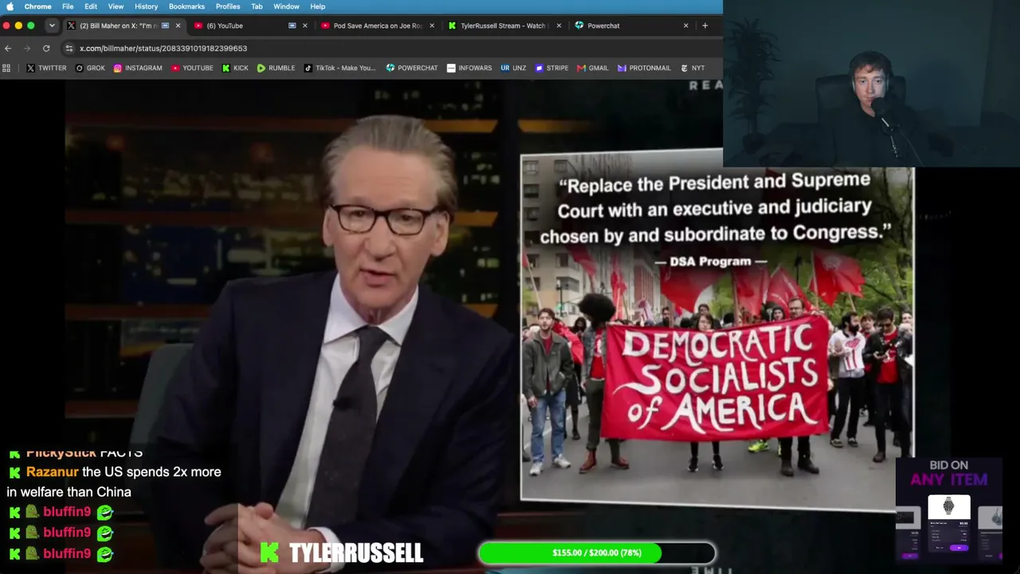1020x574 pixels.
Task: Go forward to next page
Action: pos(27,48)
